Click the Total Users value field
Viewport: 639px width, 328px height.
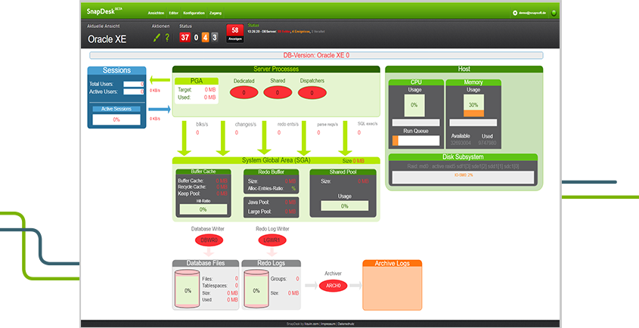coord(134,85)
